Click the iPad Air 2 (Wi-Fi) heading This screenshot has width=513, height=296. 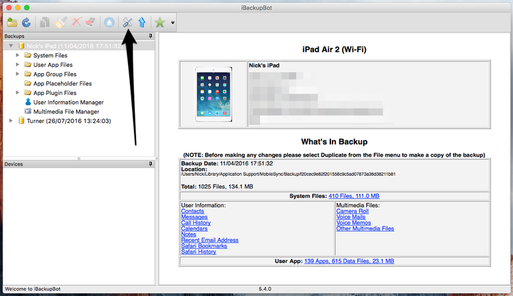pos(334,50)
